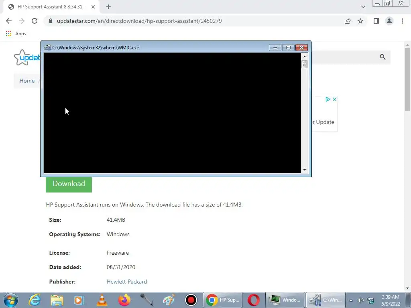Click the WMIC console scrollbar up arrow
The height and width of the screenshot is (308, 411).
304,56
